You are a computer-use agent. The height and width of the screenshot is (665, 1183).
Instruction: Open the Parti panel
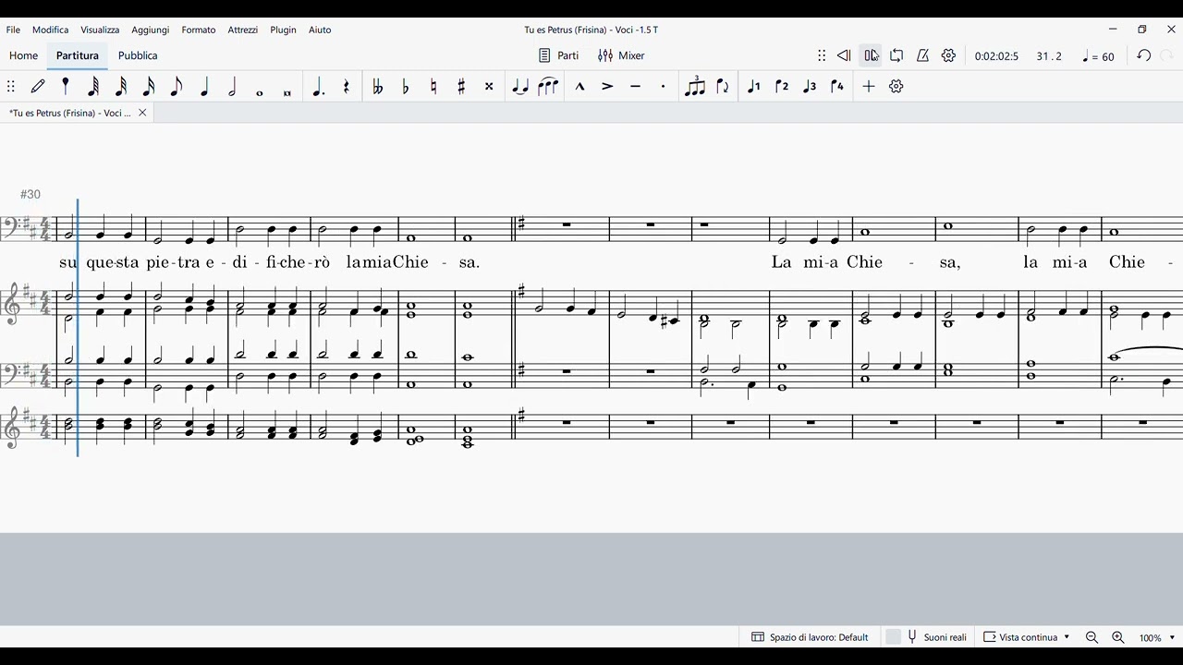[x=559, y=55]
